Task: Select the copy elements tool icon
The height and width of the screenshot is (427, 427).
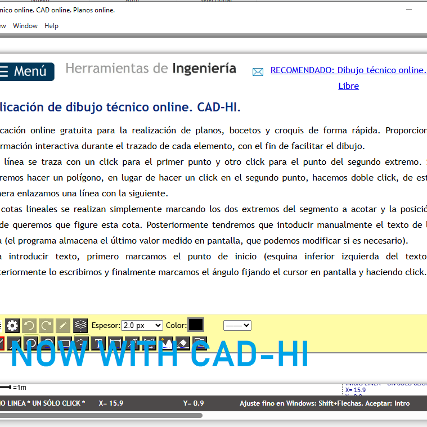Action: pos(200,343)
